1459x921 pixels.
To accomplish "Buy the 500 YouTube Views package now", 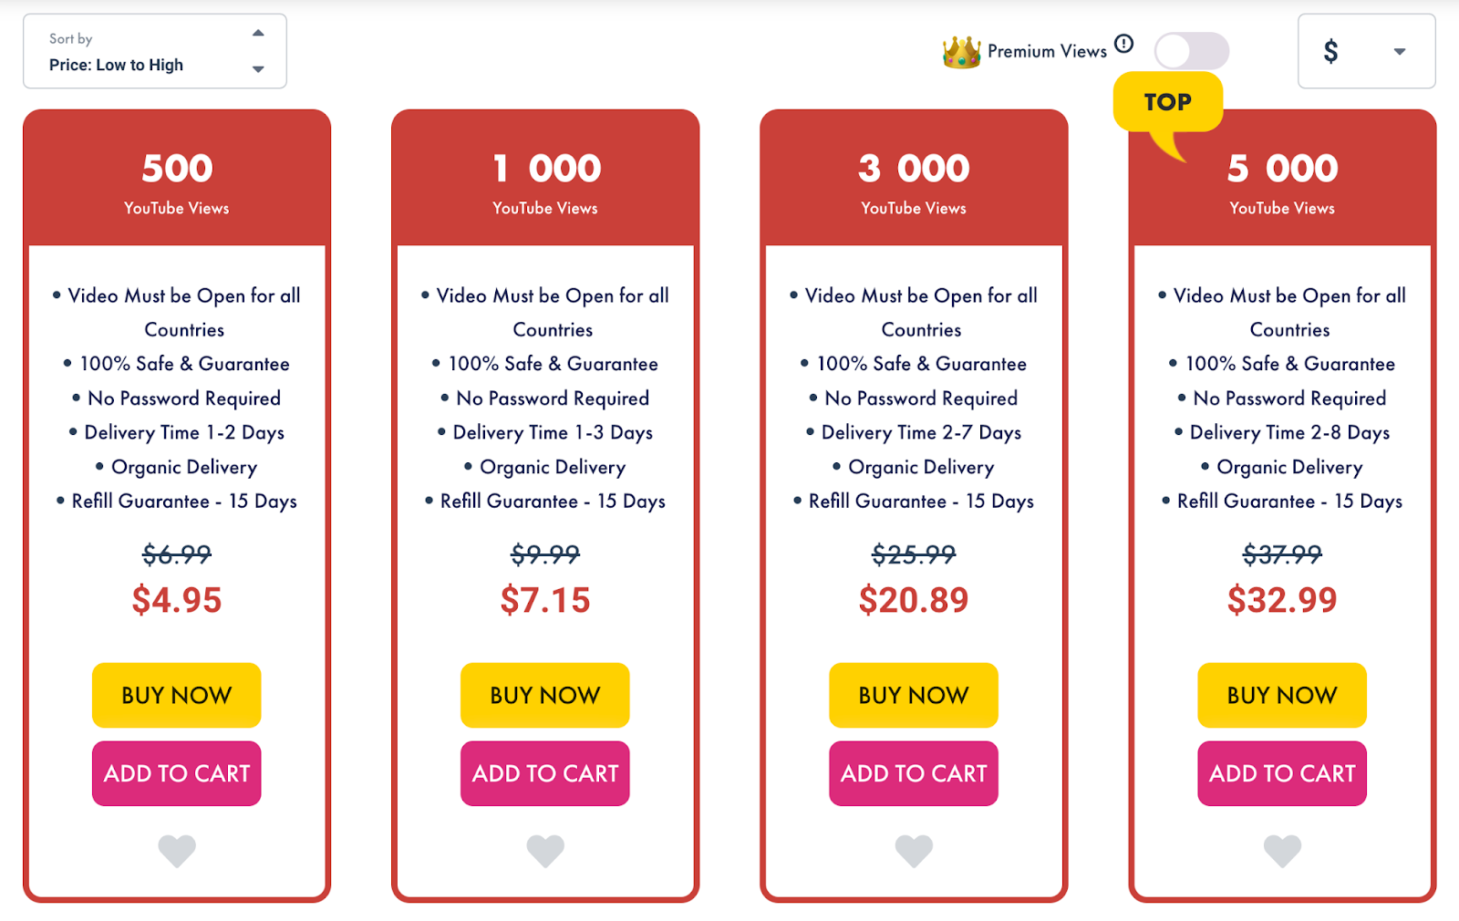I will [x=177, y=695].
